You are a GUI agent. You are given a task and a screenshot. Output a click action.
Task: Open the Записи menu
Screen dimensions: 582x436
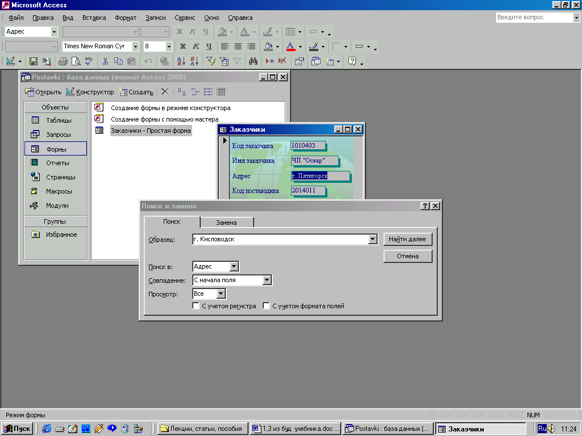[x=156, y=18]
